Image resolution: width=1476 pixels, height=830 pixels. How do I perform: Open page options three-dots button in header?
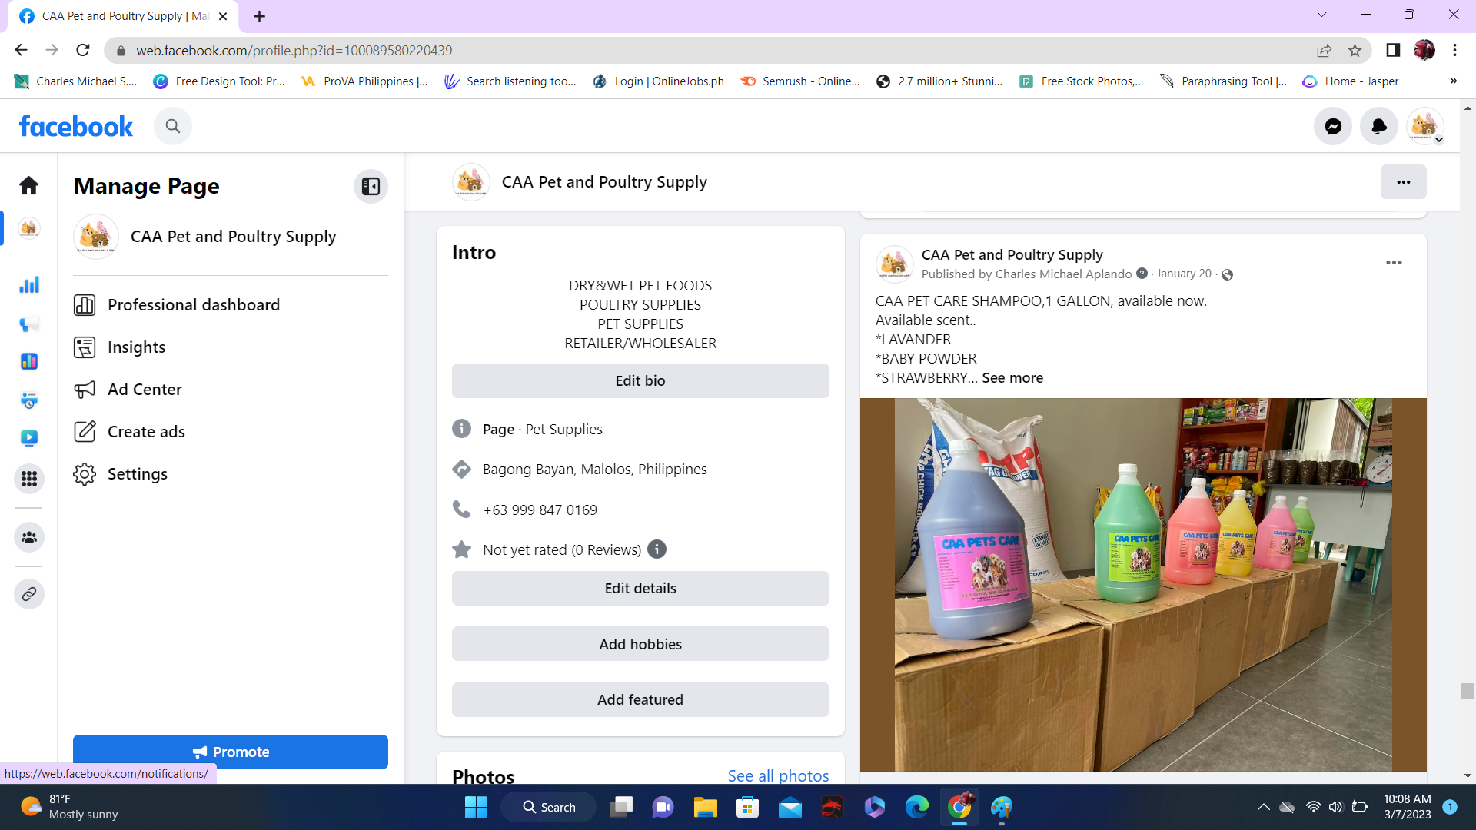pyautogui.click(x=1403, y=182)
